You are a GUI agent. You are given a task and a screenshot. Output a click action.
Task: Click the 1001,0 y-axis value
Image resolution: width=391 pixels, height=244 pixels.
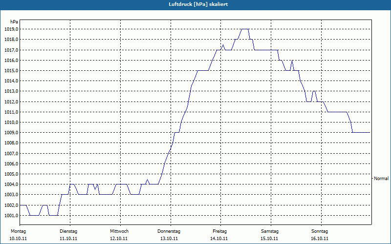click(11, 216)
